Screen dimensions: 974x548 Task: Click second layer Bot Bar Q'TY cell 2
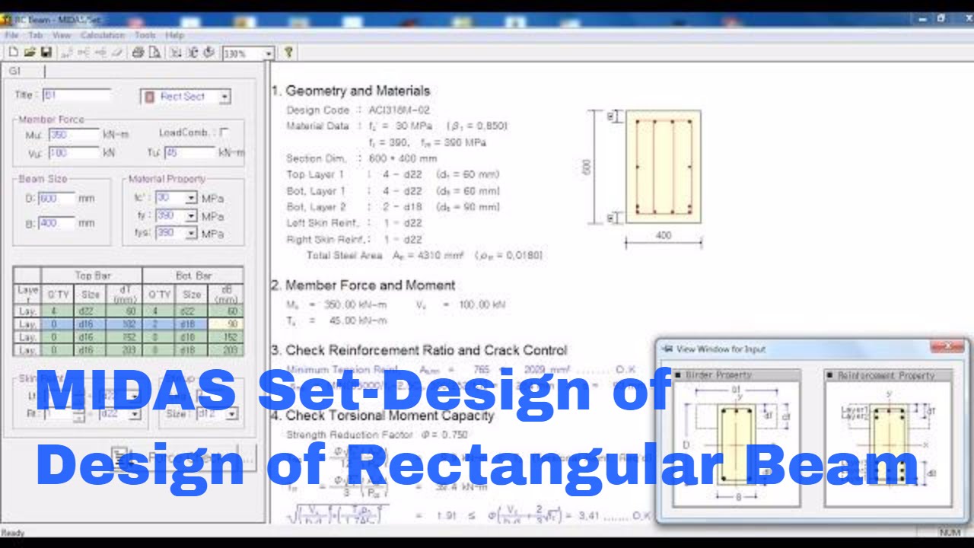coord(159,323)
